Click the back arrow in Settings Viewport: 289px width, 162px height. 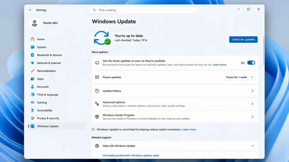30,10
